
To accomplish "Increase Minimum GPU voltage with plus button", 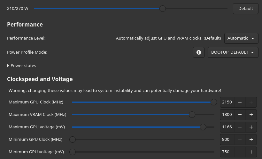I will click(x=251, y=152).
